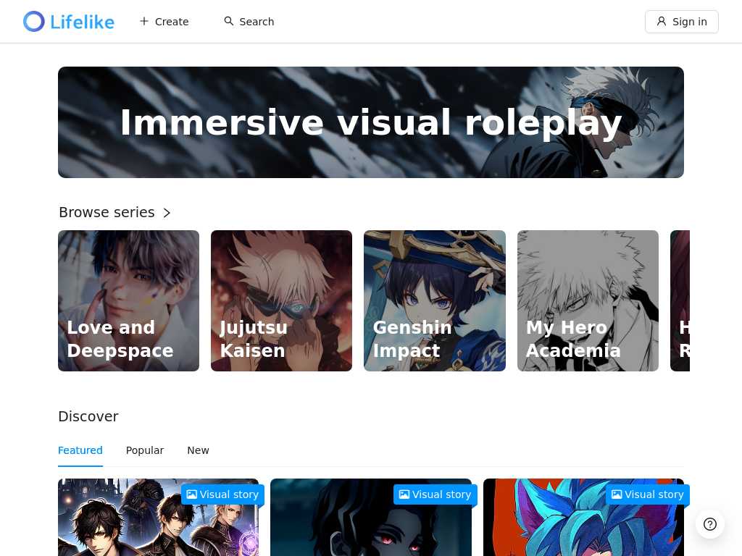Select the Featured tab
The width and height of the screenshot is (742, 556).
coord(80,450)
